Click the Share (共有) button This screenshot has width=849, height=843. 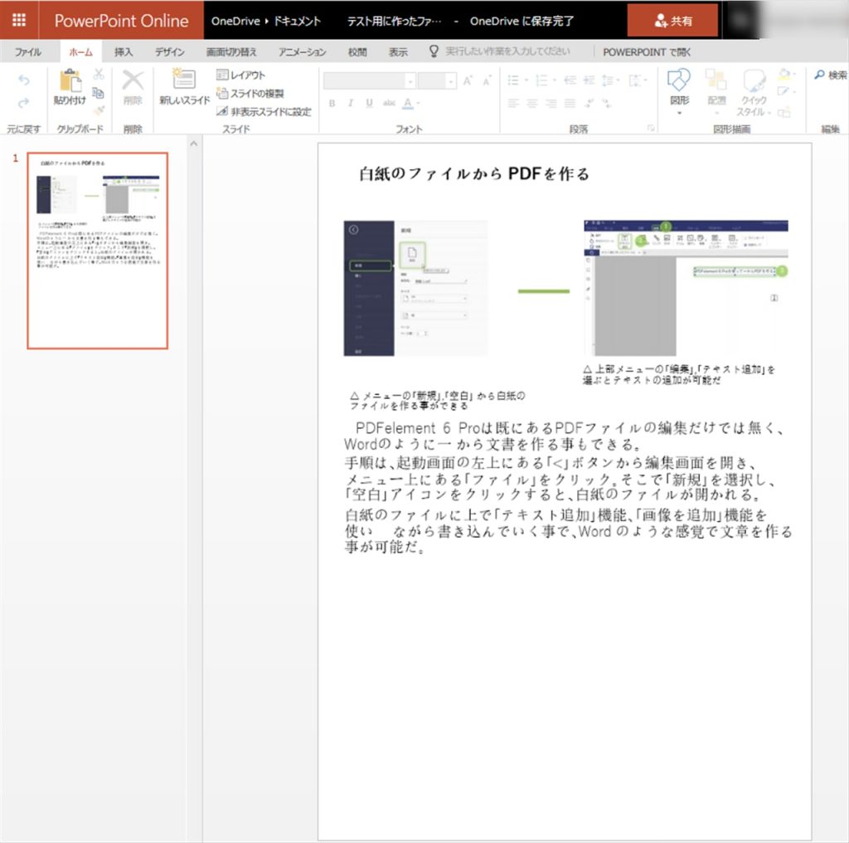coord(672,21)
